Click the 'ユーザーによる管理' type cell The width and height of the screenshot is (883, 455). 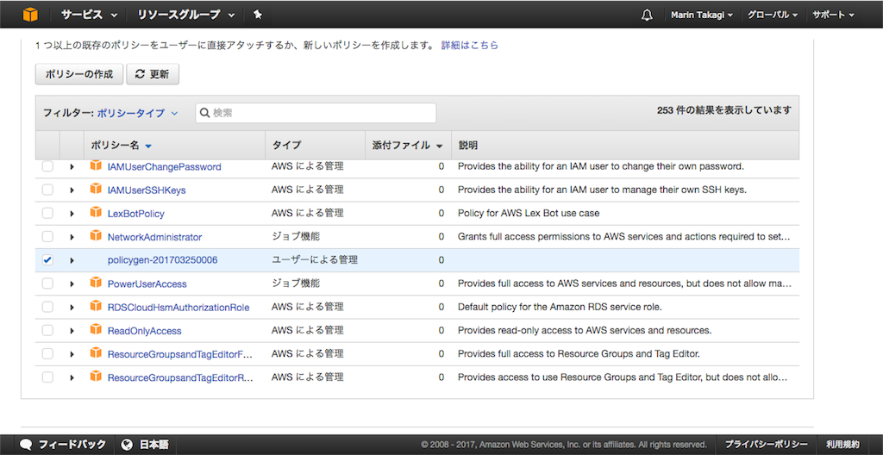[315, 260]
